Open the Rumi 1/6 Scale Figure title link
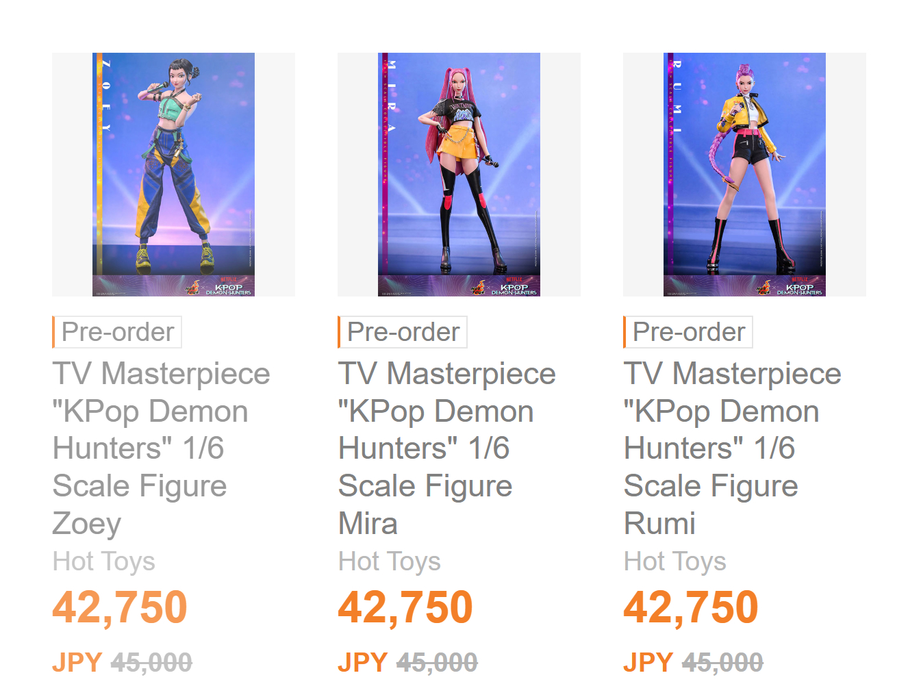 point(732,448)
